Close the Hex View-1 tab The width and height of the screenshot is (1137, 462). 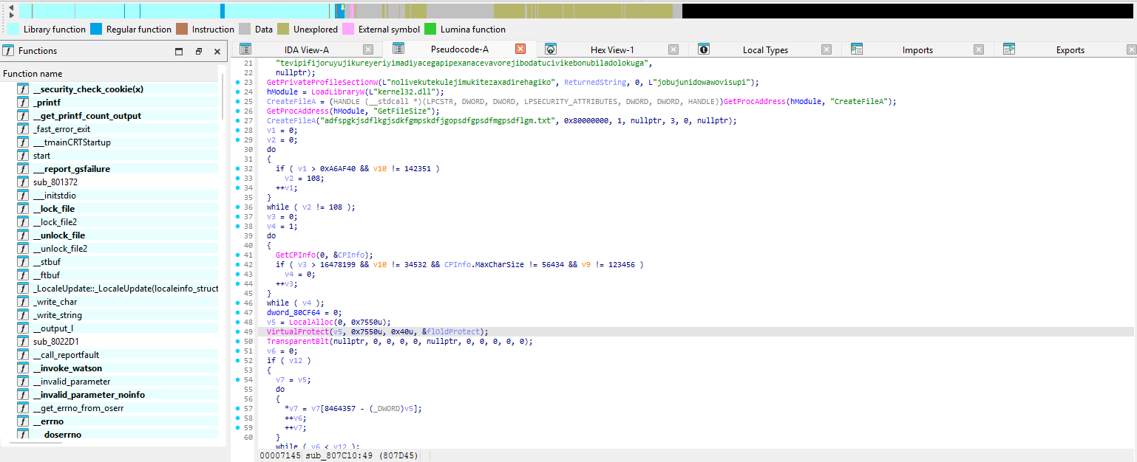pyautogui.click(x=673, y=49)
